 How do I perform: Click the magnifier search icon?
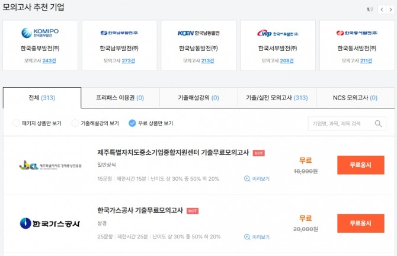[x=379, y=124]
